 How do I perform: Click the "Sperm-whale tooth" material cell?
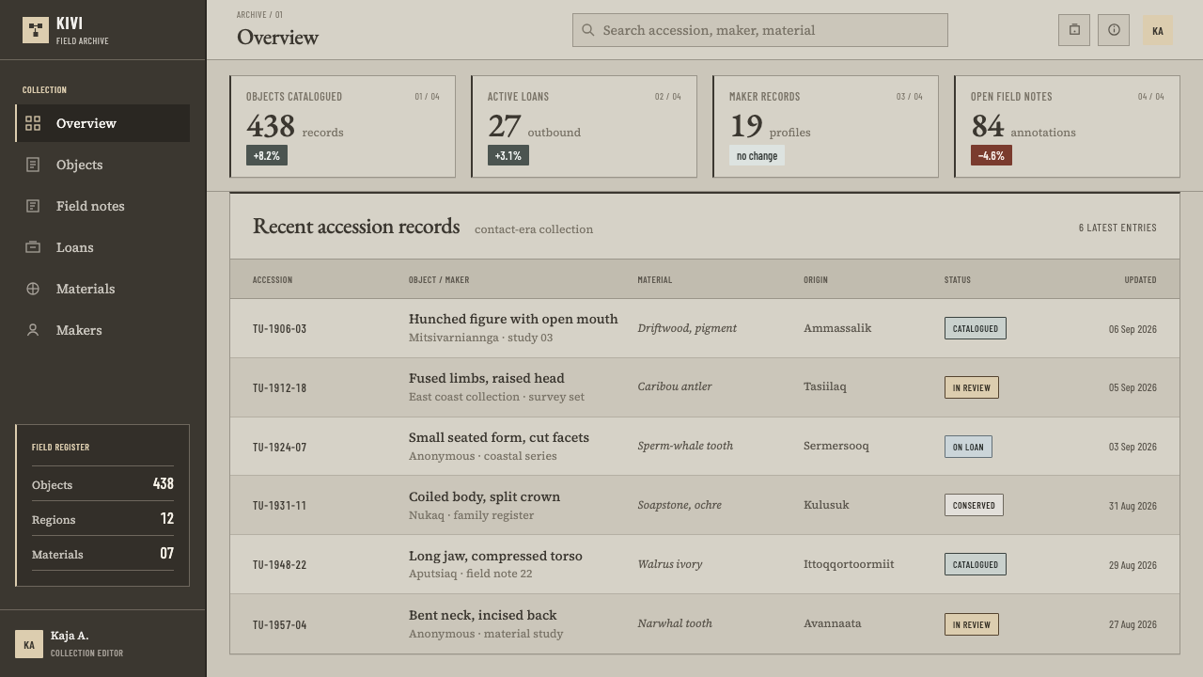[685, 446]
